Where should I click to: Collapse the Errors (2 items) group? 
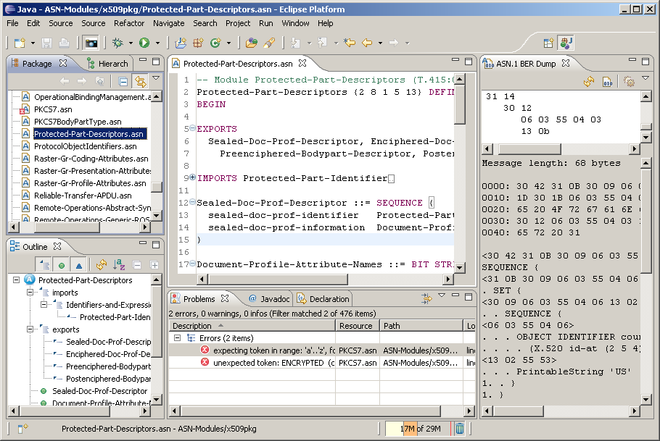tap(178, 338)
